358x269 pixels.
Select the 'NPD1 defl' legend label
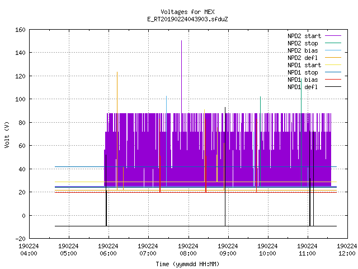[x=303, y=87]
